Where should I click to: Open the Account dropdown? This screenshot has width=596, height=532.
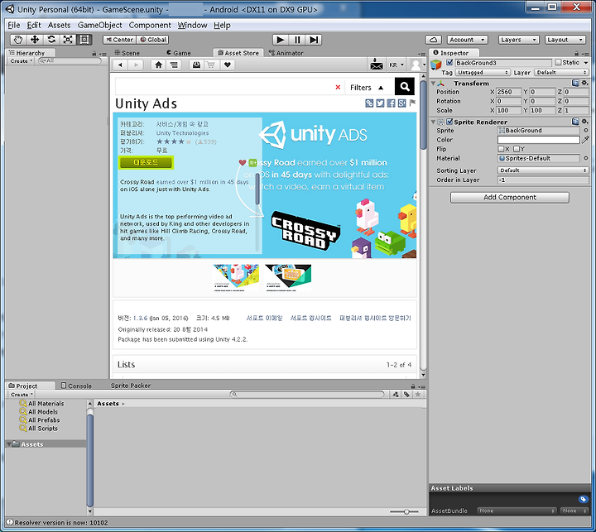[467, 40]
